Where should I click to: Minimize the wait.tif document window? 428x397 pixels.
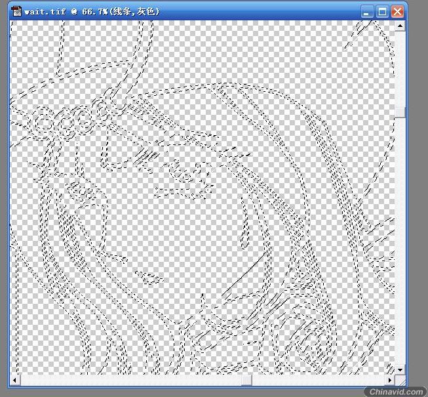366,12
